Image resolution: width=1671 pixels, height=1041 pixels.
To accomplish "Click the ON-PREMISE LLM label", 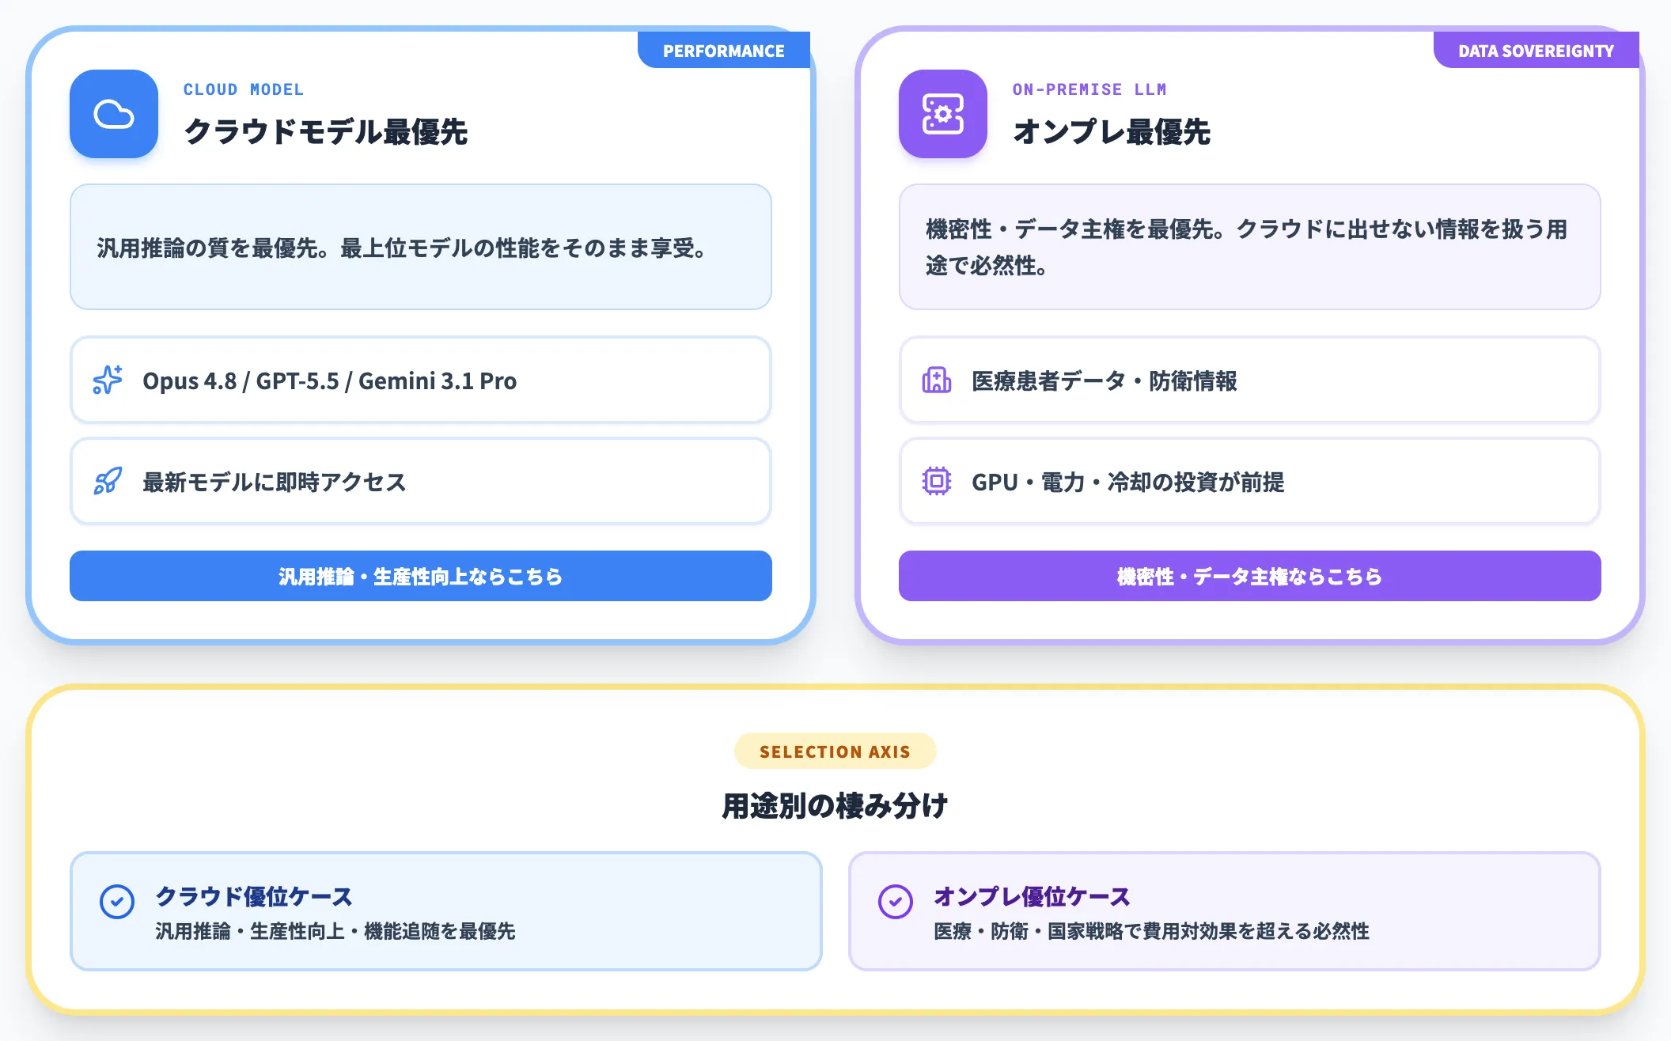I will pyautogui.click(x=1089, y=89).
